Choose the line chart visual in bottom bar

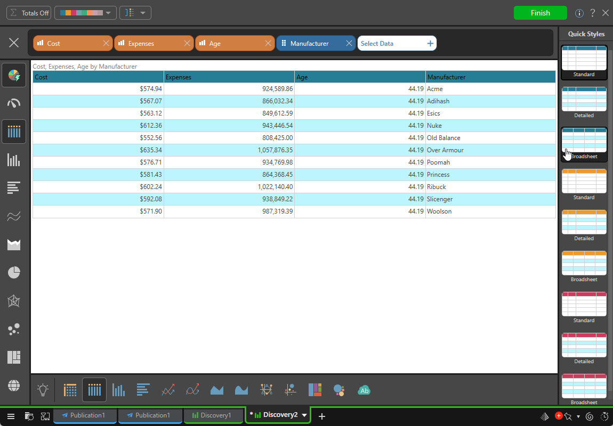click(168, 390)
